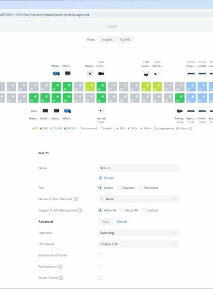Select yellow-green port 23
The image size is (213, 289).
tap(90, 87)
